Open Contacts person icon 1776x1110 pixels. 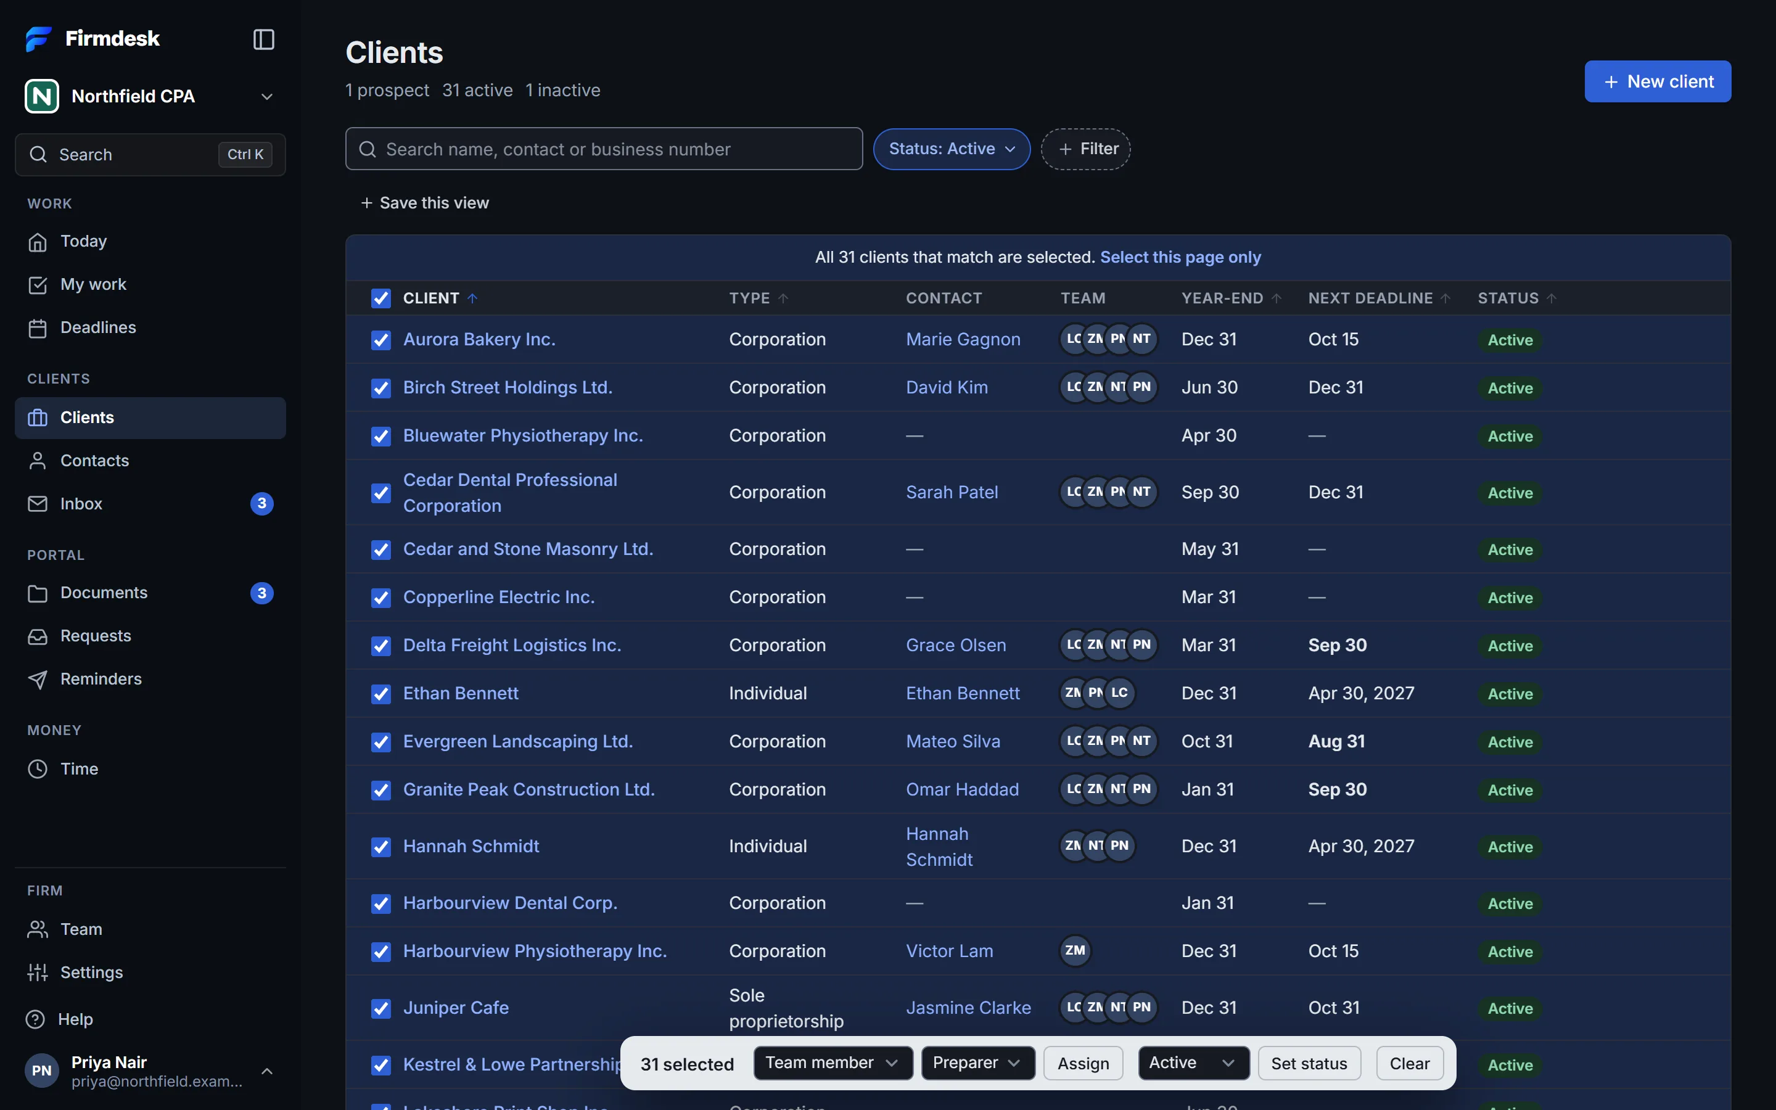pos(38,461)
